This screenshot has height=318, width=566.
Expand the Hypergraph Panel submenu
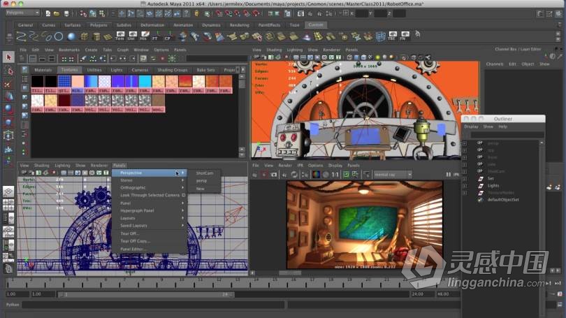[150, 210]
